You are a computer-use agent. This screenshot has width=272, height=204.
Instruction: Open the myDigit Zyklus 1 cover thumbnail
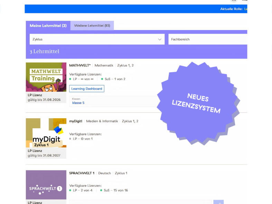[46, 133]
